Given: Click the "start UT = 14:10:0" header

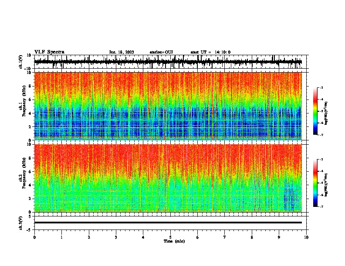Looking at the screenshot, I should (x=210, y=52).
